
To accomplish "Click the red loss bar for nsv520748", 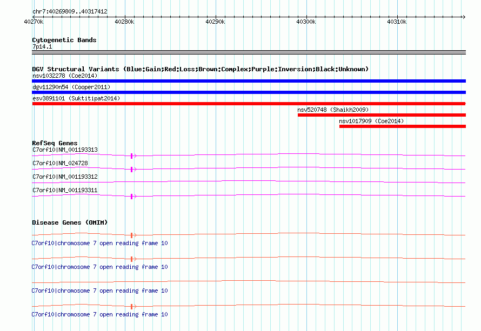I will coord(382,115).
